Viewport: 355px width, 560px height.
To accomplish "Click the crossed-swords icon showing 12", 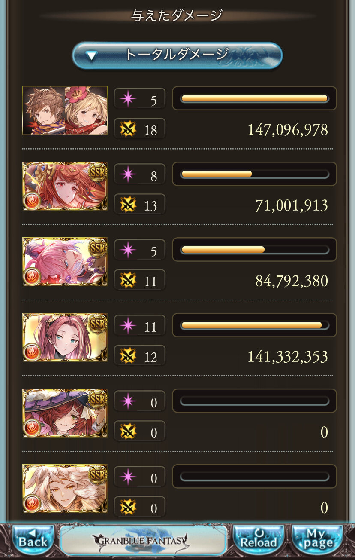I will point(128,356).
